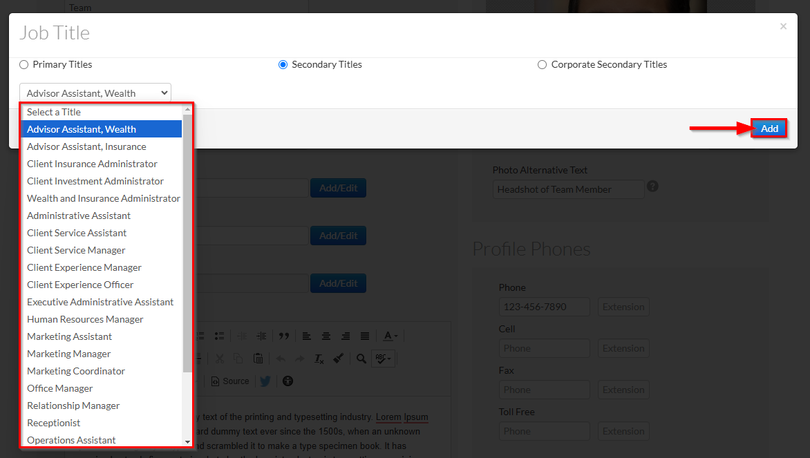This screenshot has height=458, width=810.
Task: Pick Marketing Assistant from the list
Action: [x=102, y=336]
